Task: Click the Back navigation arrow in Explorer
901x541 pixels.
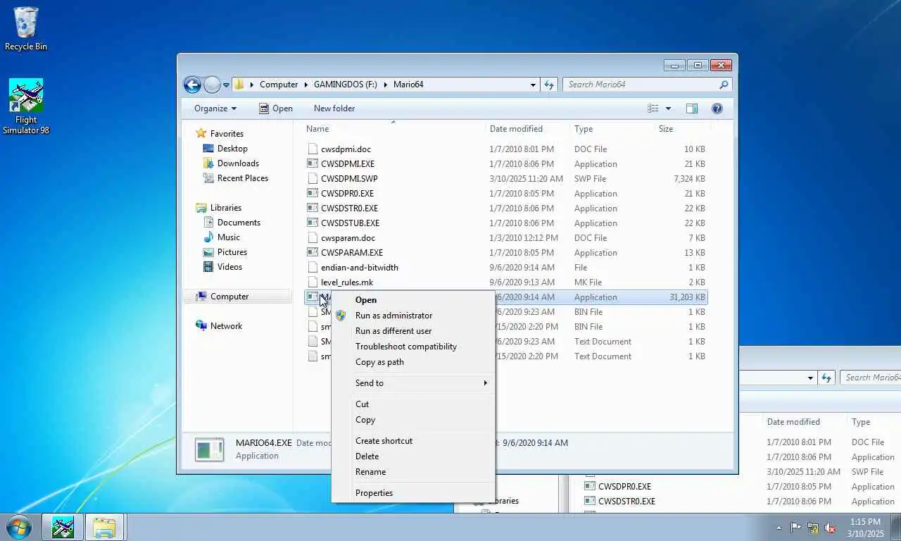Action: (x=192, y=85)
